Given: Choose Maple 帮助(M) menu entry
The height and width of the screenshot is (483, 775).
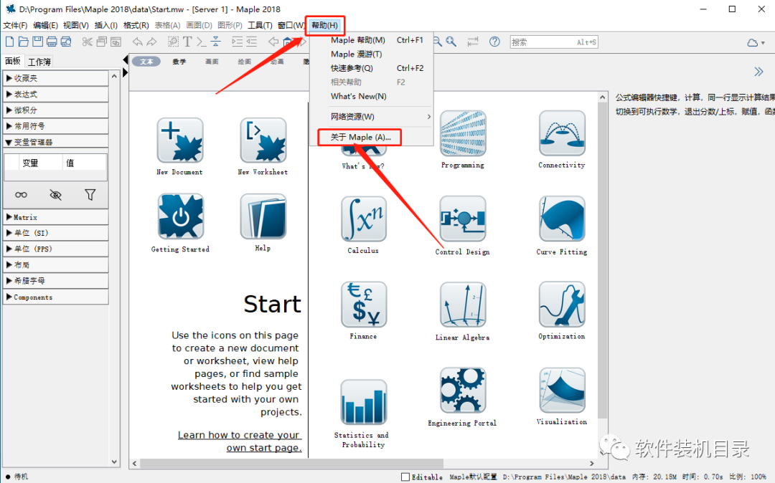Looking at the screenshot, I should [372, 40].
